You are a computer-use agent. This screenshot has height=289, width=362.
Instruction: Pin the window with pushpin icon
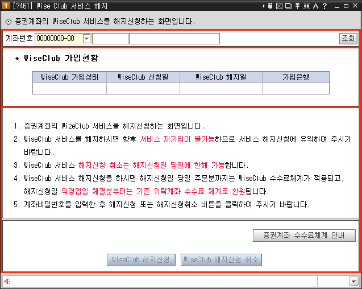[297, 6]
